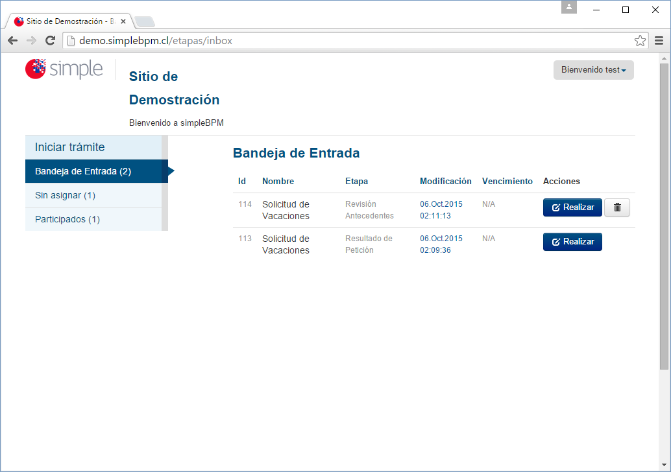Image resolution: width=671 pixels, height=472 pixels.
Task: Click the modification date 06.Oct.2015 02:09:36
Action: (441, 244)
